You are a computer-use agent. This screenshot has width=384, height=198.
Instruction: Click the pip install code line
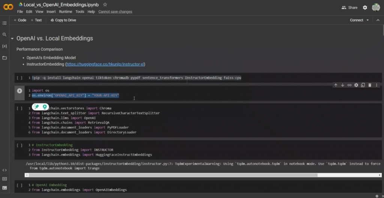click(x=136, y=78)
